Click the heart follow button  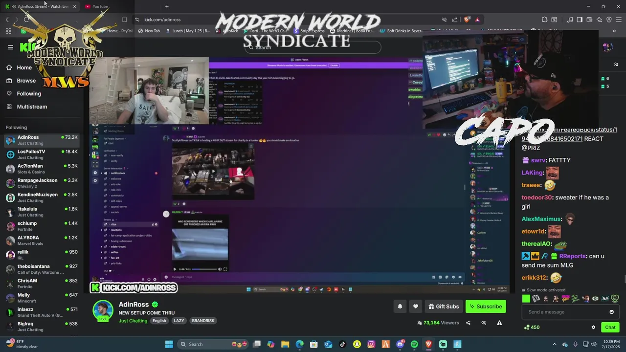pos(415,307)
